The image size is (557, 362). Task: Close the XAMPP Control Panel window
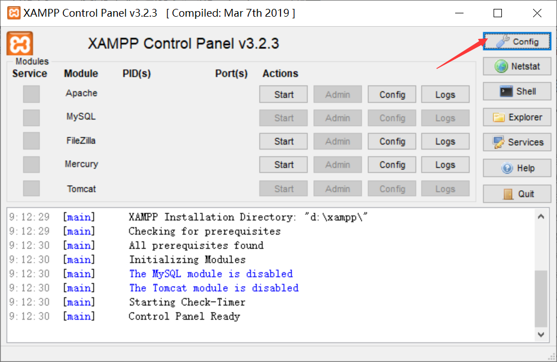[537, 13]
